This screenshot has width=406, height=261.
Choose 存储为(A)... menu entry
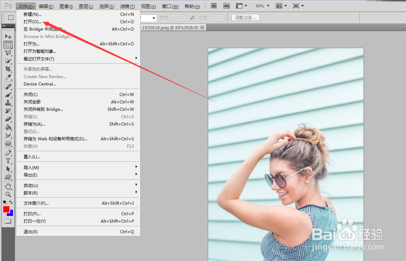[78, 124]
